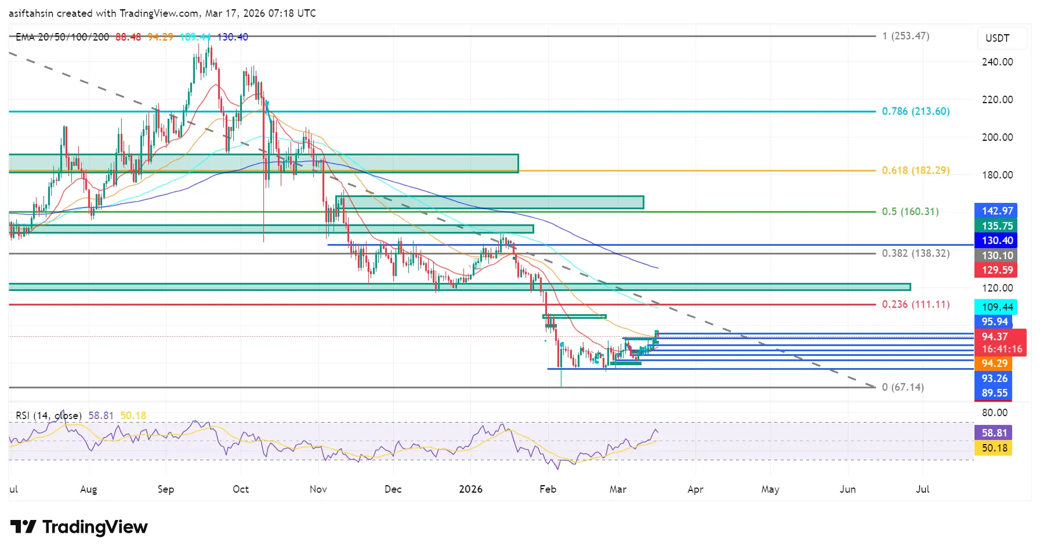1040x553 pixels.
Task: Click the 16:41:16 candle countdown timer
Action: click(x=1001, y=350)
